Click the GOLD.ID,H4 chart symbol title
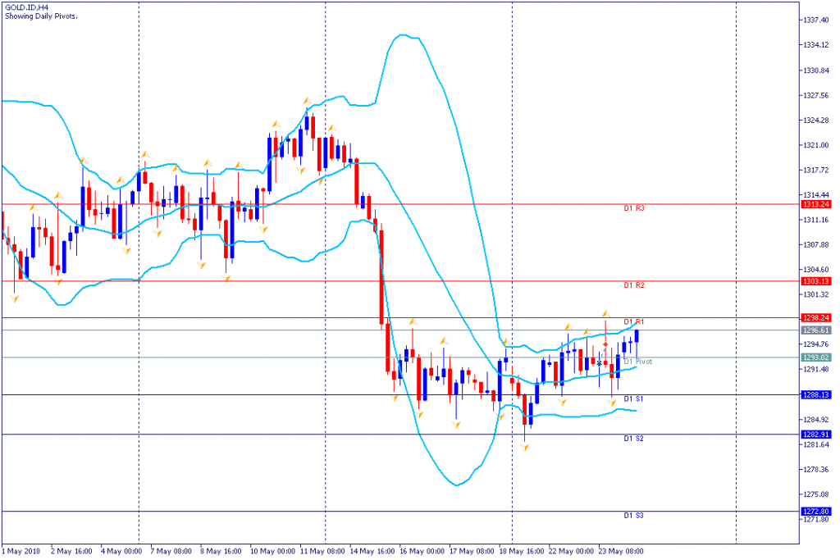The image size is (840, 560). click(27, 8)
